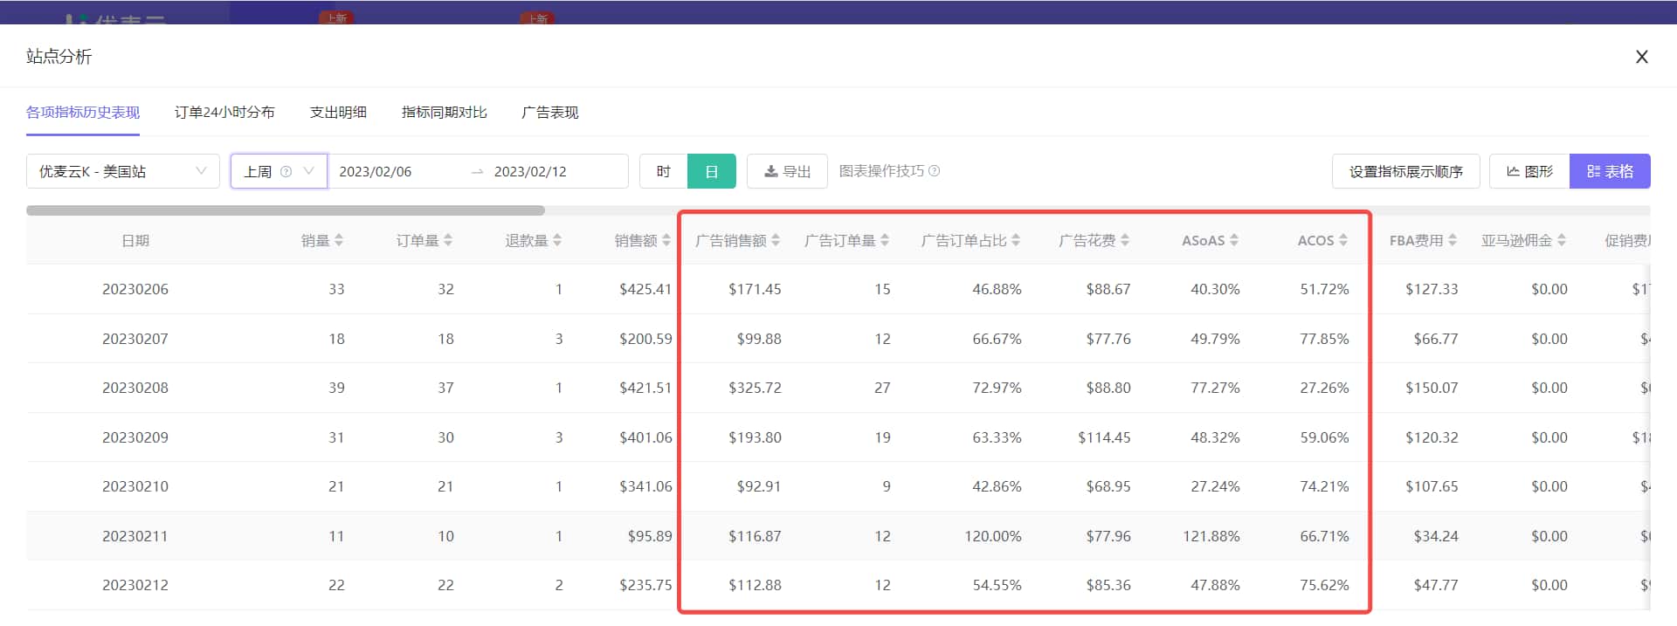Click FBA fee value $150.07
This screenshot has width=1677, height=626.
pyautogui.click(x=1432, y=388)
